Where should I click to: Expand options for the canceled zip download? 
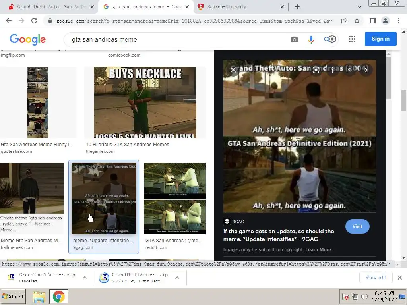click(85, 278)
